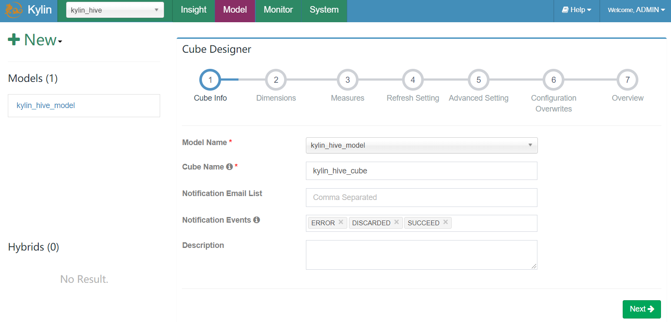Click the Configuration Overwrites step label

pyautogui.click(x=554, y=103)
